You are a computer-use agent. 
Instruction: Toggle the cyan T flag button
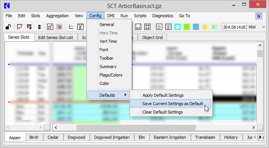tap(178, 27)
